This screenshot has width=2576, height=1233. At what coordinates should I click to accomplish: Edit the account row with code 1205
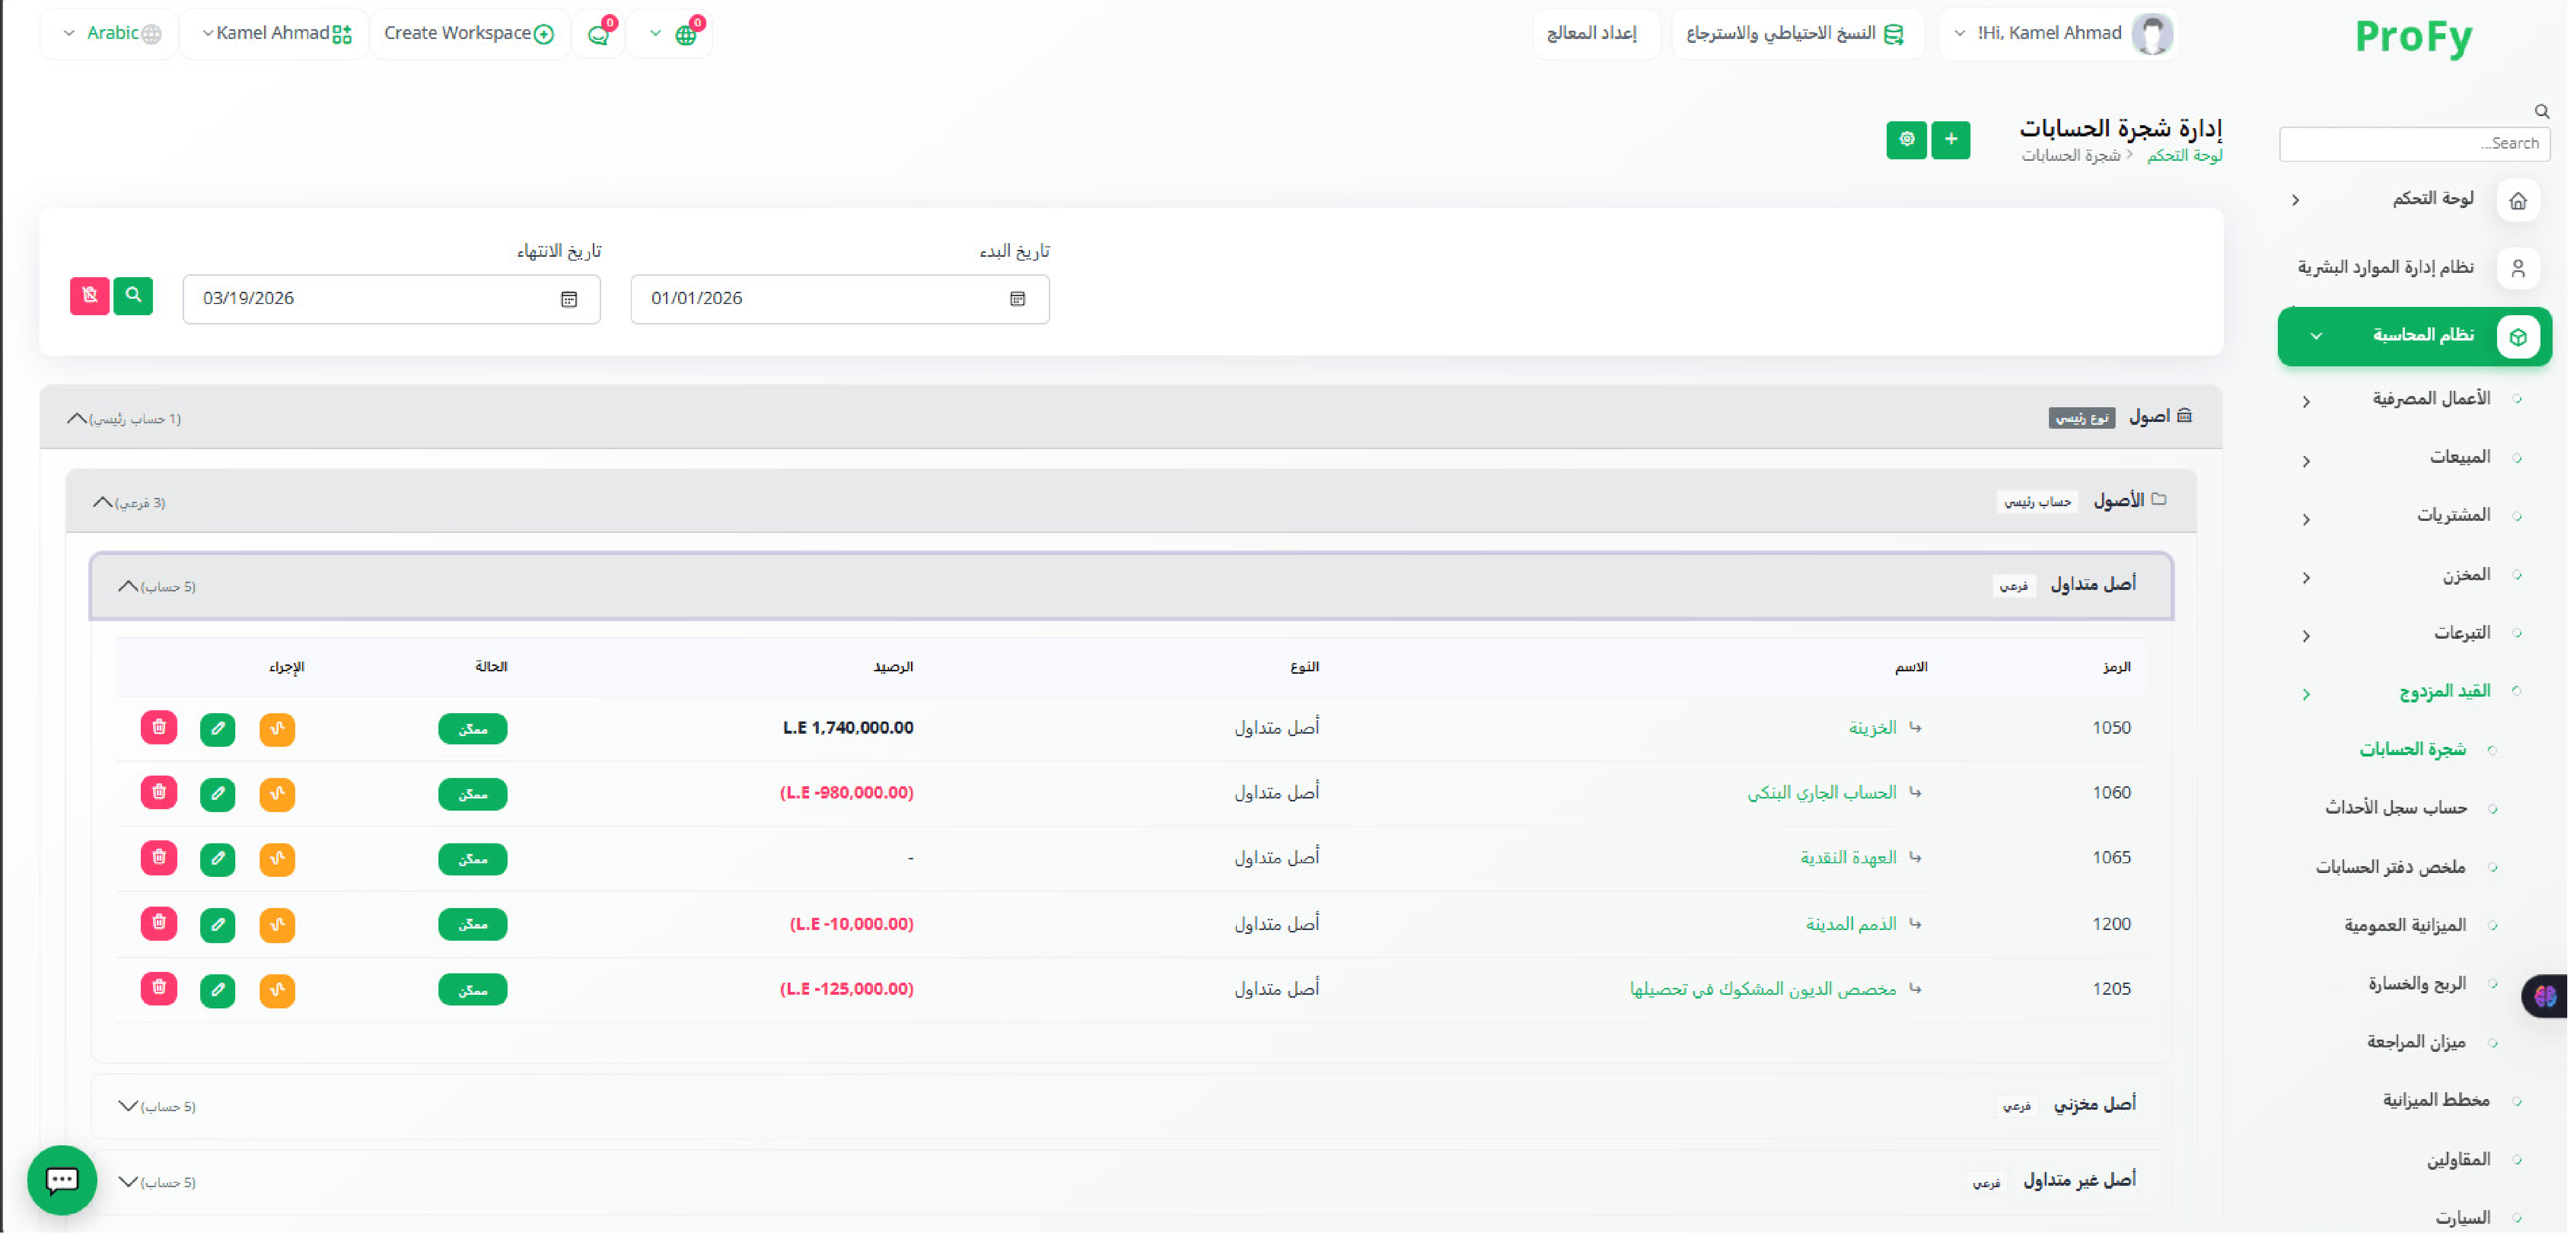click(218, 990)
